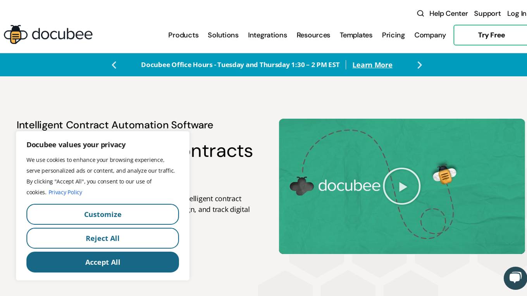Open the Templates page
Image resolution: width=527 pixels, height=296 pixels.
356,35
